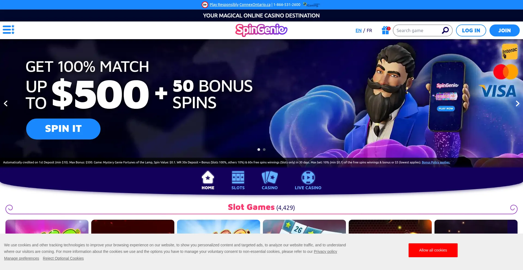Open the gift box promotions icon
Screen dimensions: 523x270
coord(386,30)
